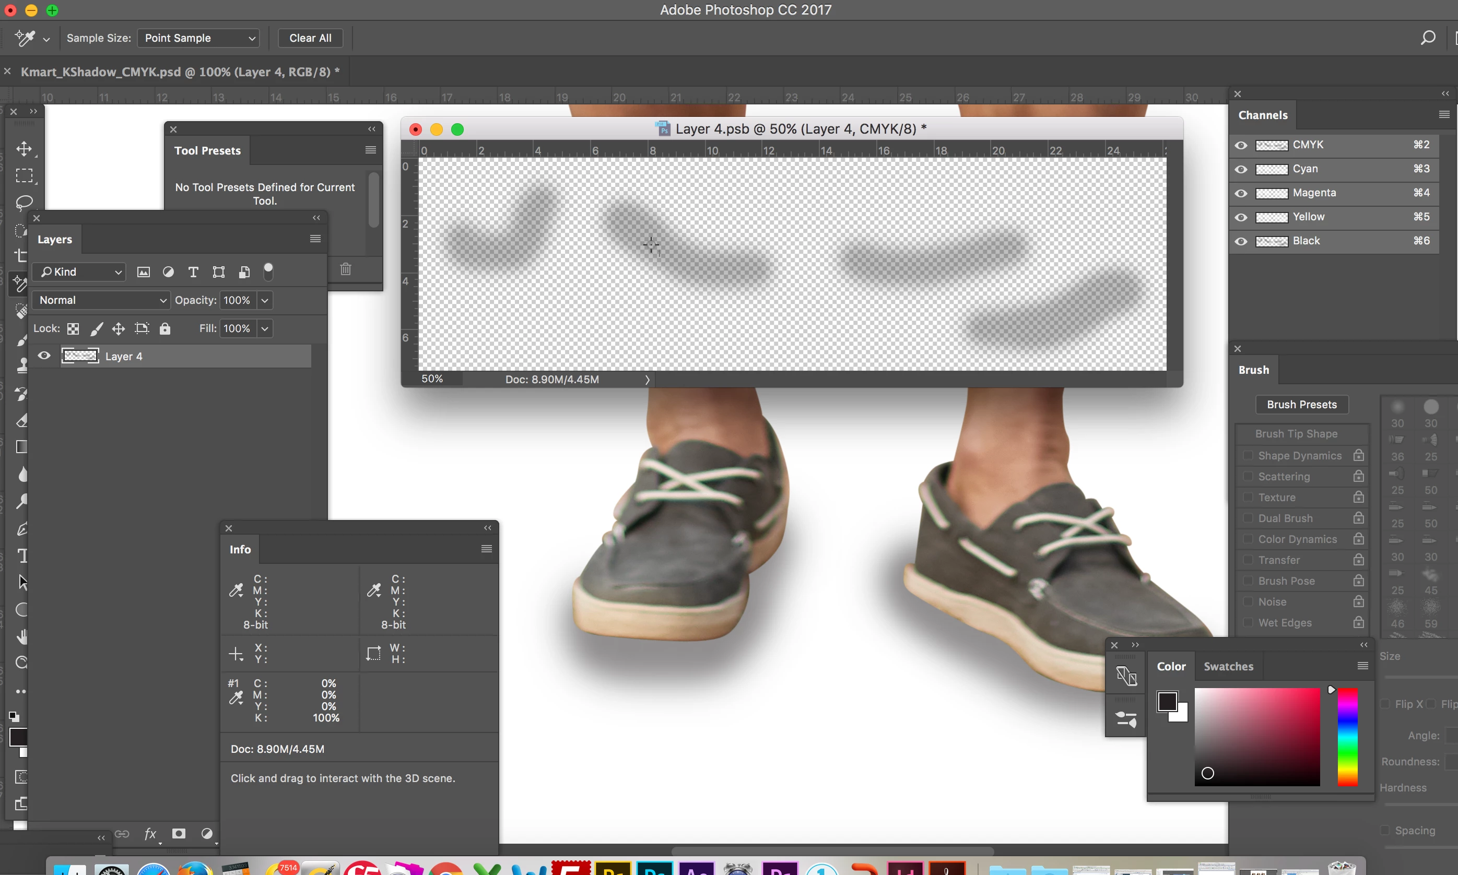Screen dimensions: 1458x875
Task: Click the Brush Presets button
Action: (x=1301, y=405)
